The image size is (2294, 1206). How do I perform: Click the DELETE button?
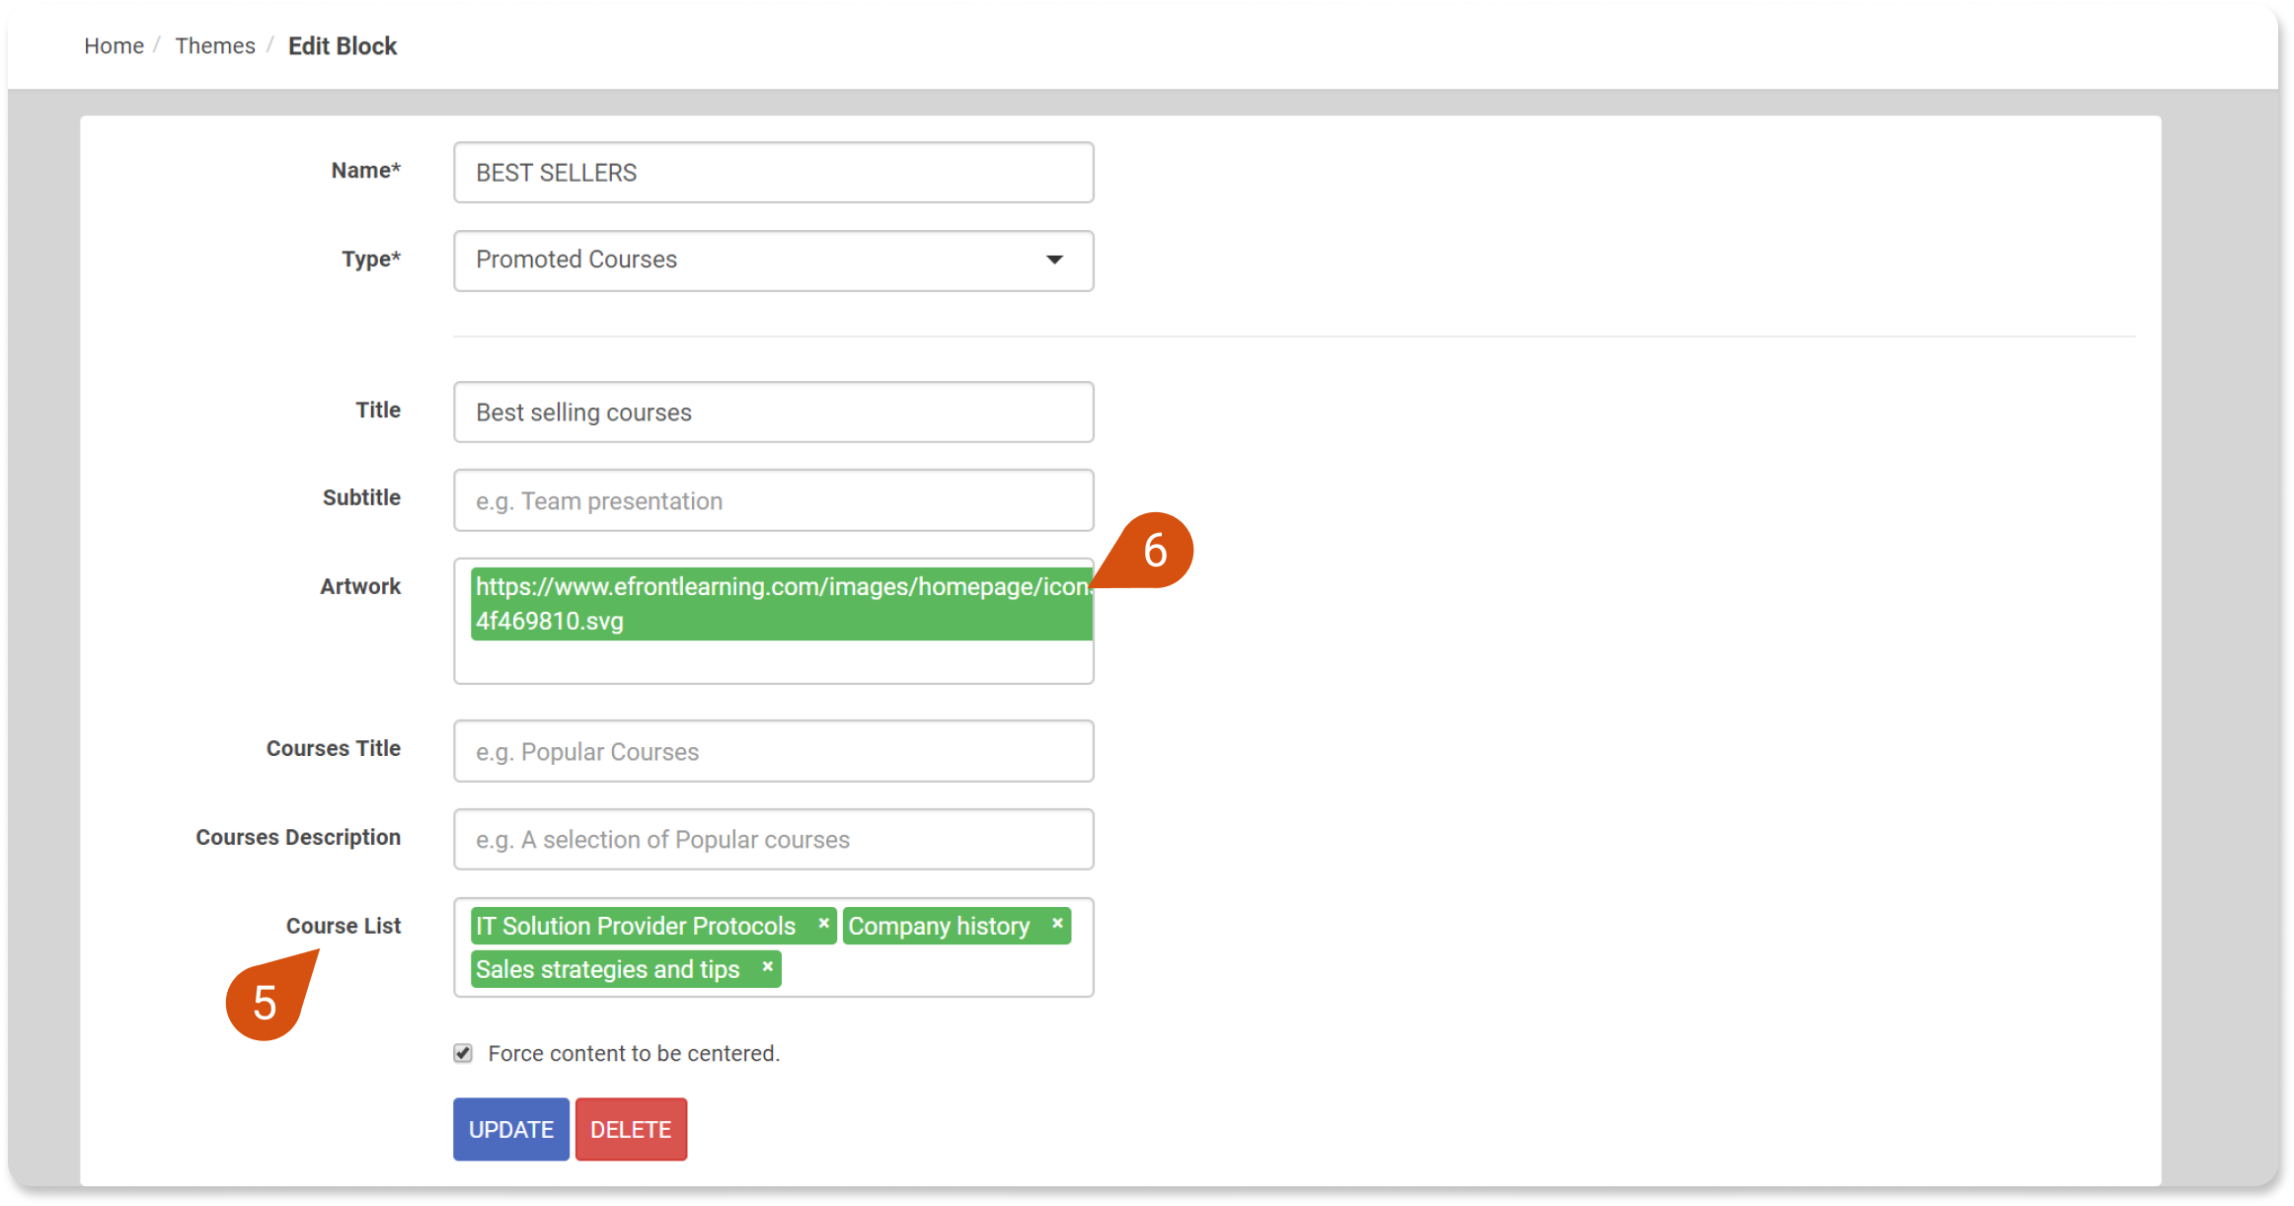(631, 1129)
